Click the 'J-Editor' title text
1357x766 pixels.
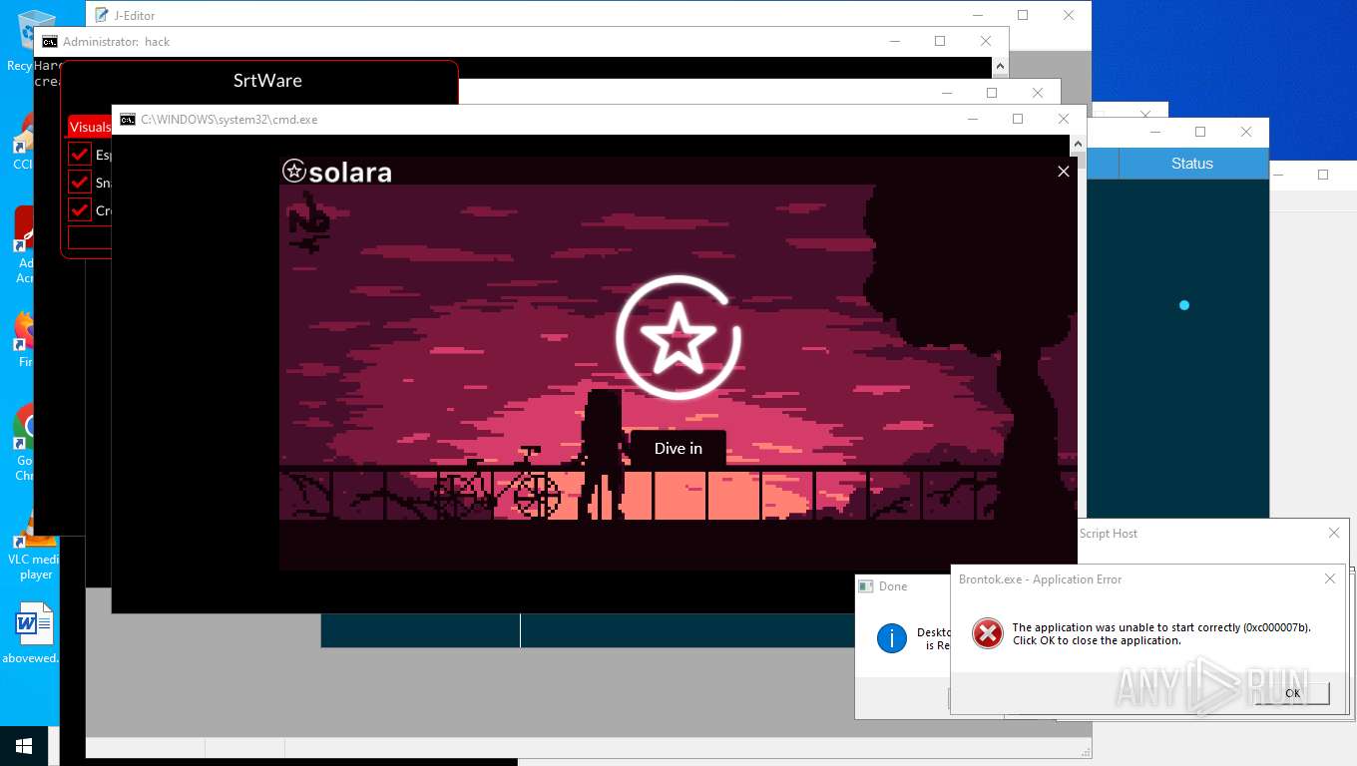pyautogui.click(x=135, y=16)
